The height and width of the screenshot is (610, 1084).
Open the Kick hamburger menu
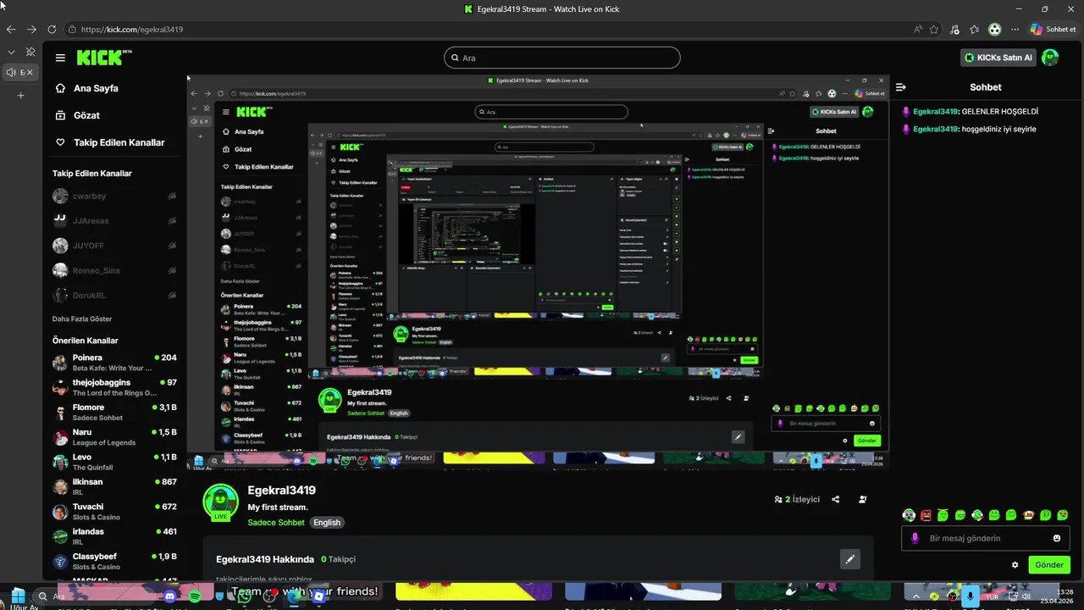point(60,58)
